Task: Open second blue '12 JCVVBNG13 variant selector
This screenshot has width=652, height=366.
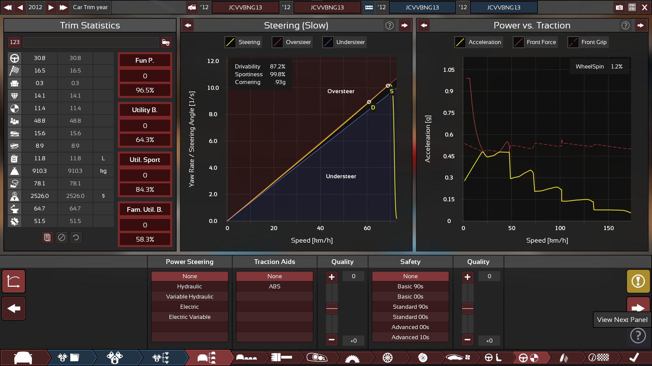Action: pyautogui.click(x=504, y=7)
